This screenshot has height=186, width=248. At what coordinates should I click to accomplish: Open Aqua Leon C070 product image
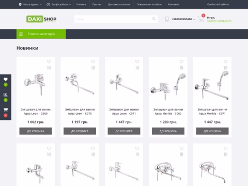(80, 84)
